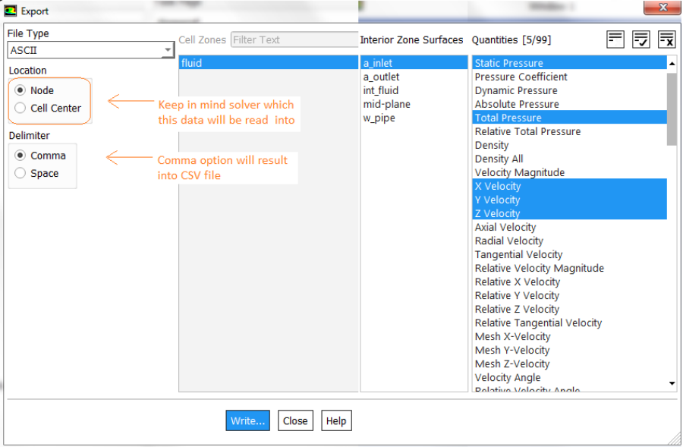
Task: Click the select all shown quantities icon
Action: click(641, 39)
